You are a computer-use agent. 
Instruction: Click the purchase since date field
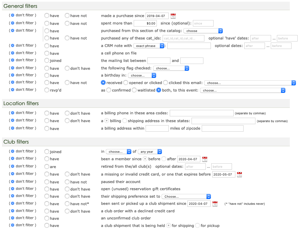157,16
